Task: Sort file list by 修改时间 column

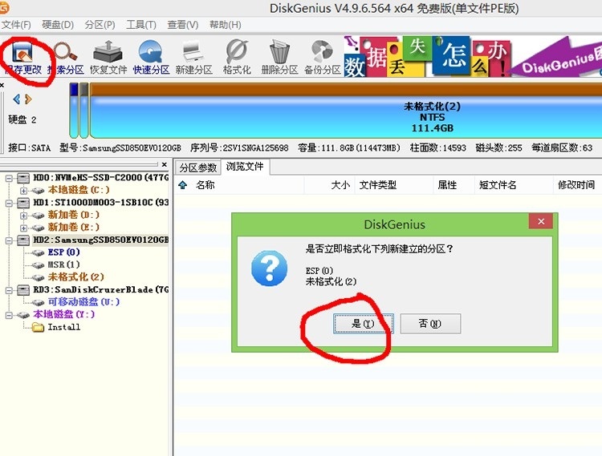Action: tap(576, 185)
